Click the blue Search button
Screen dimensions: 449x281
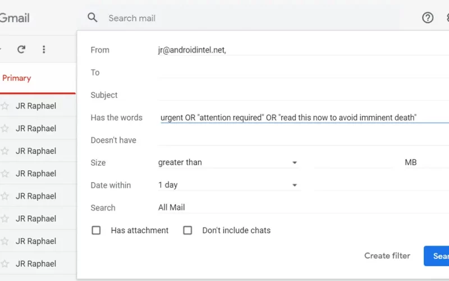pyautogui.click(x=437, y=256)
